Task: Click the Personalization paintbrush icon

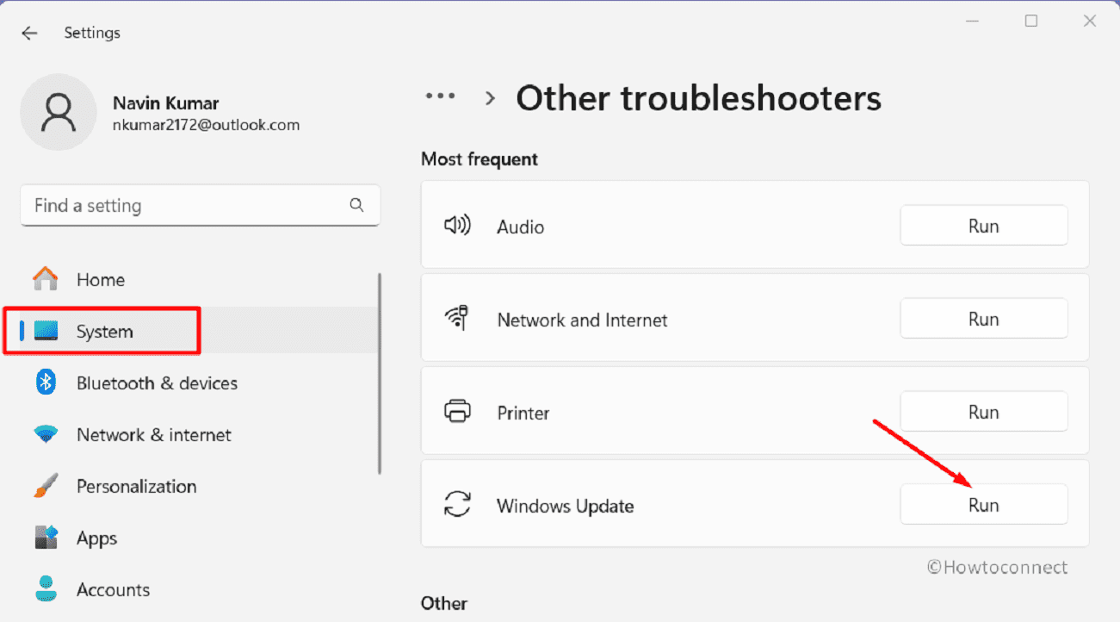Action: 46,486
